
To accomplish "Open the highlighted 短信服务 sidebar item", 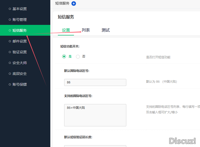I will click(20, 30).
